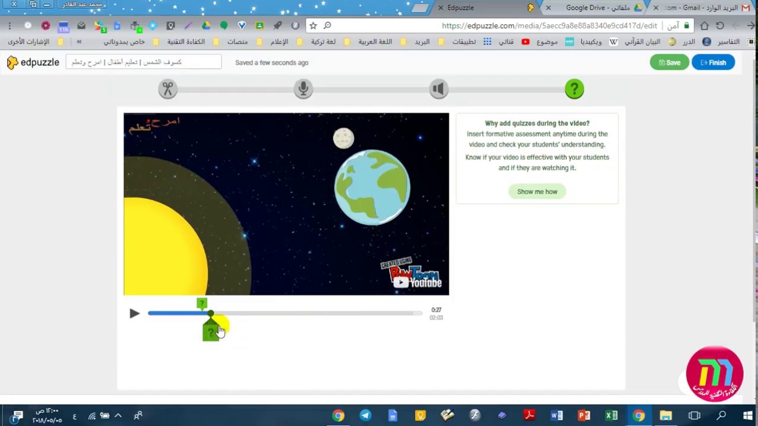Click the Save button
The width and height of the screenshot is (758, 426).
point(669,62)
